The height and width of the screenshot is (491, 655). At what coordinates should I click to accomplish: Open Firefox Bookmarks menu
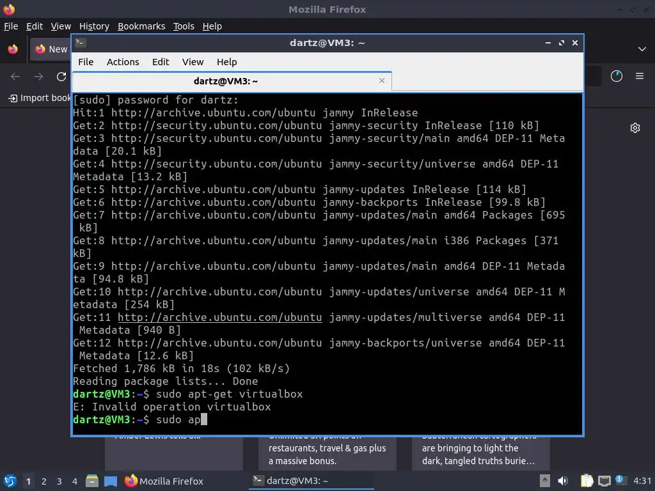pos(141,26)
